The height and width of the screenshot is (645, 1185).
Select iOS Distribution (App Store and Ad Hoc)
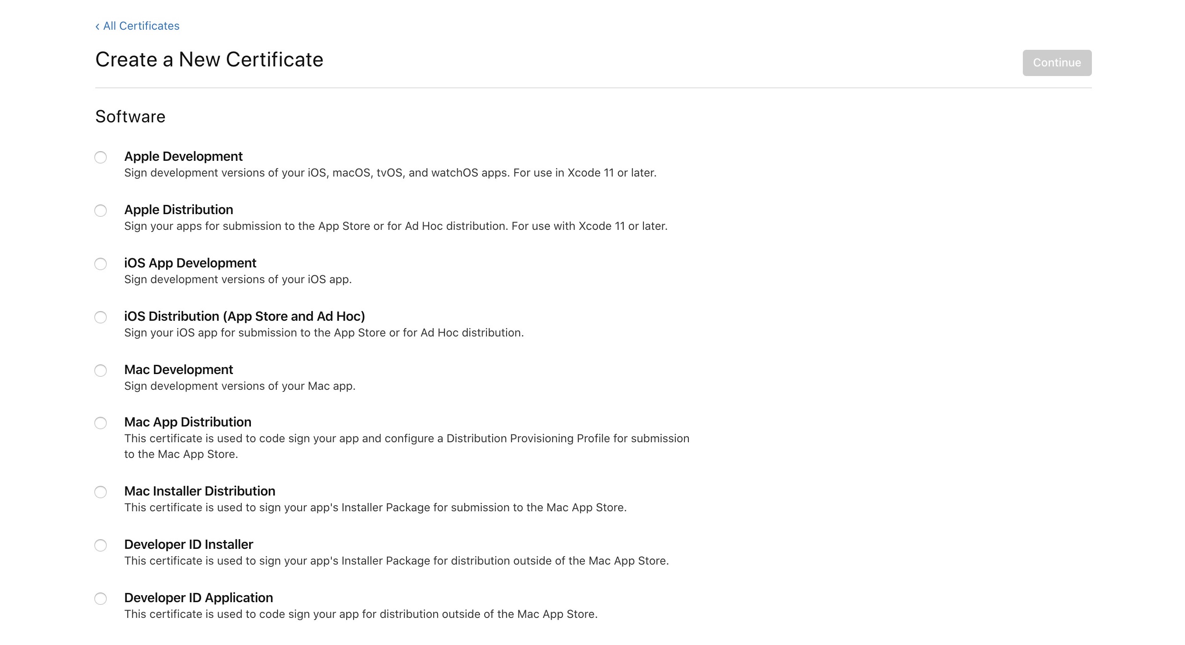(x=101, y=317)
